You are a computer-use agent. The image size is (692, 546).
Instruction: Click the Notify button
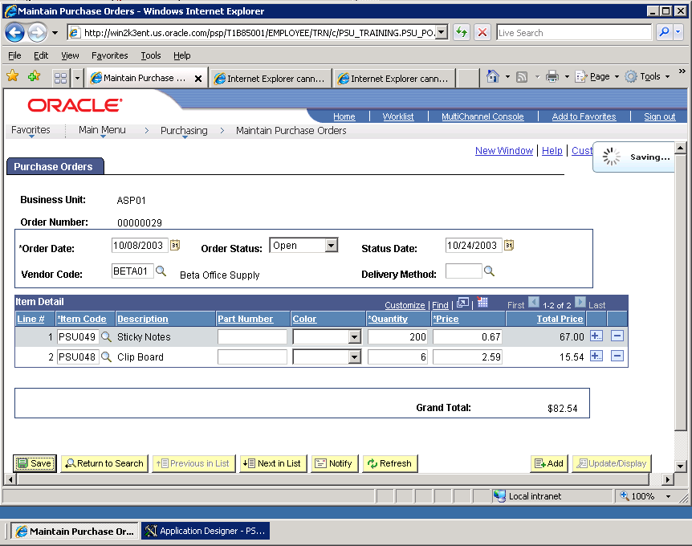click(333, 463)
